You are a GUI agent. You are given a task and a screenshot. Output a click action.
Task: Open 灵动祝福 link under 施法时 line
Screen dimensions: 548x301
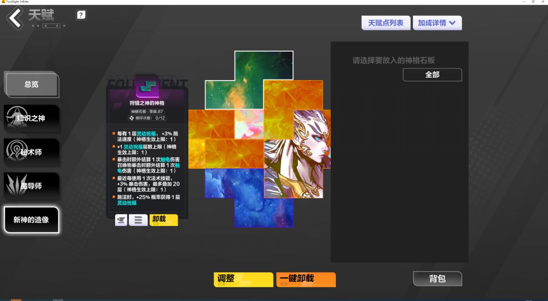tap(127, 203)
